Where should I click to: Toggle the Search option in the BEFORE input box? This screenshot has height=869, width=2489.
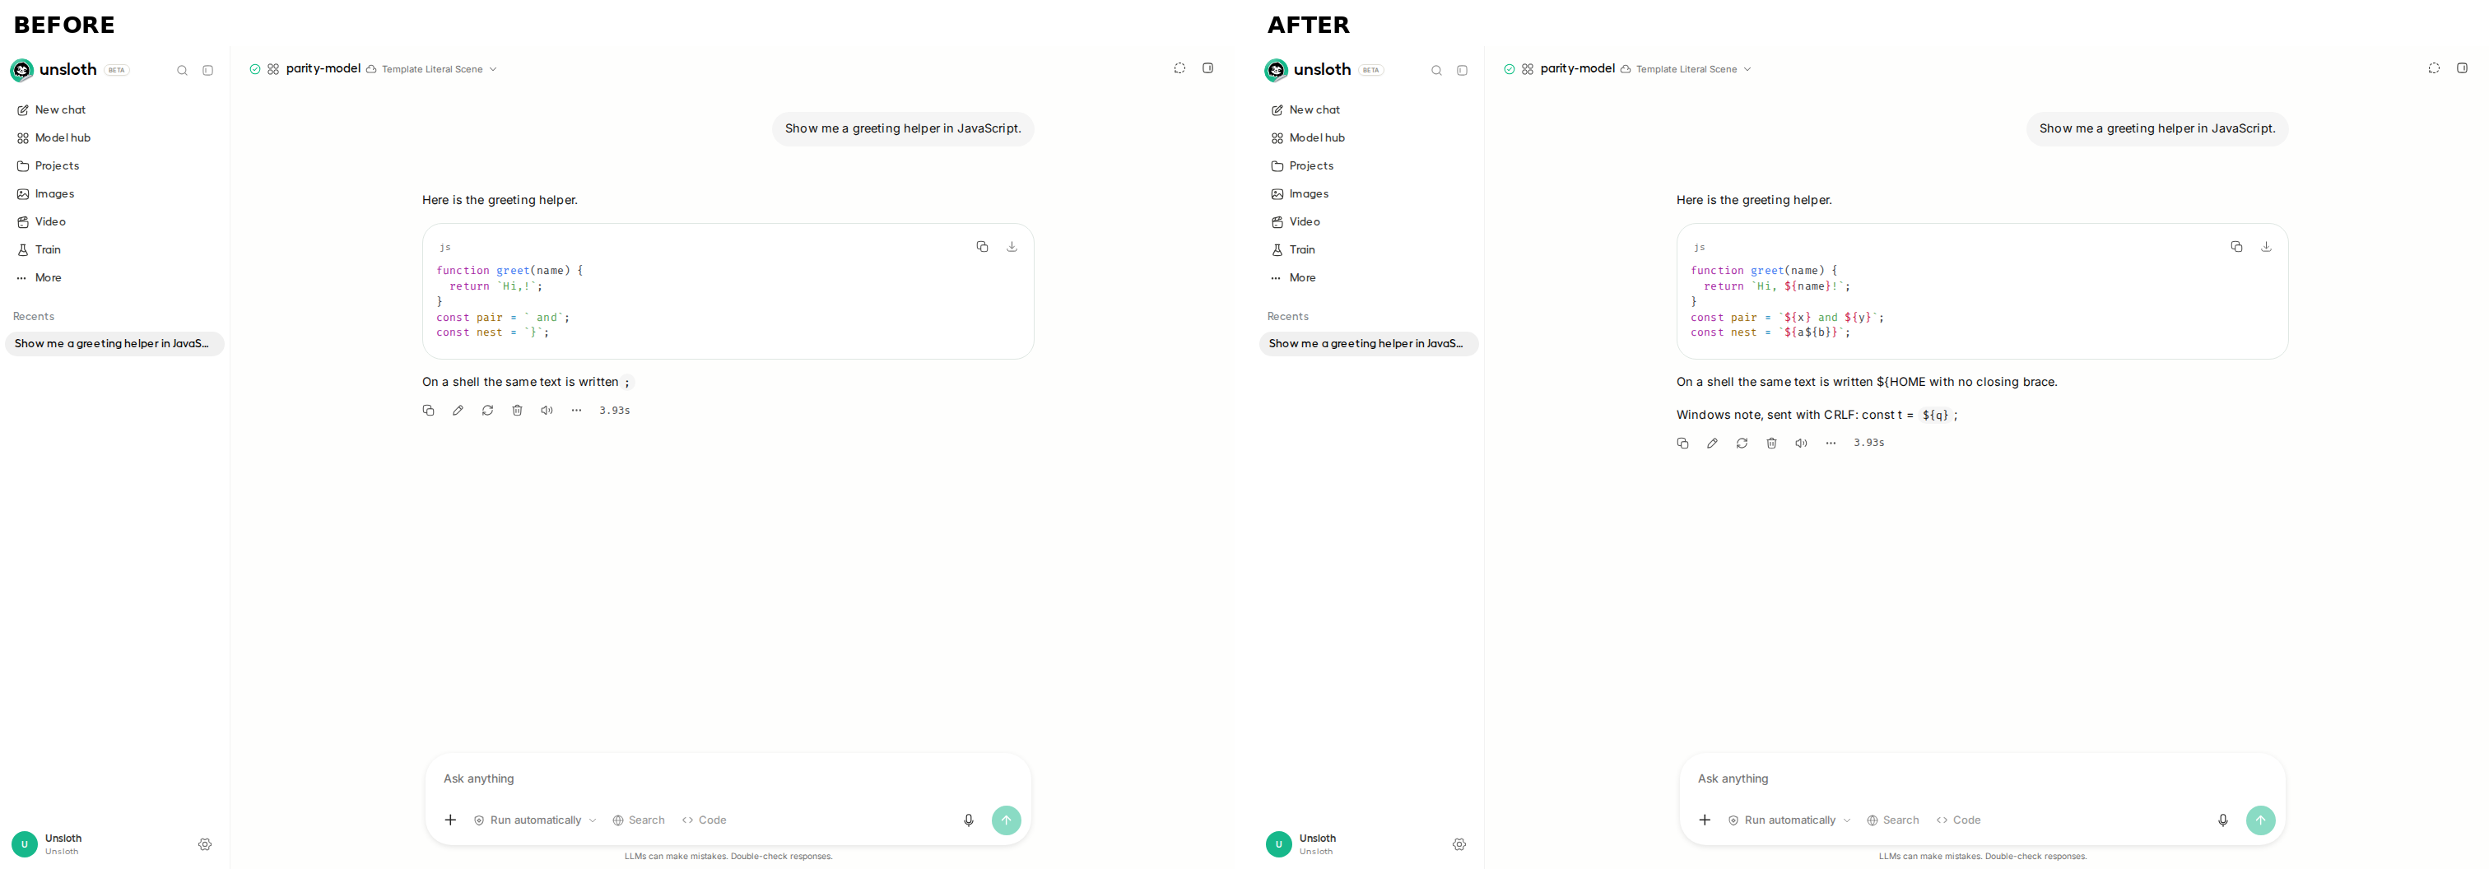639,820
